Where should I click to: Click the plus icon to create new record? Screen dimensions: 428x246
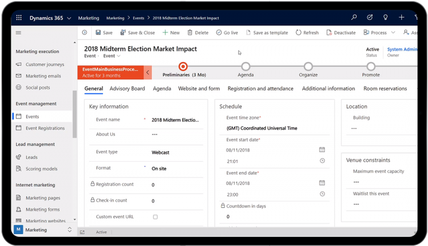click(x=401, y=18)
